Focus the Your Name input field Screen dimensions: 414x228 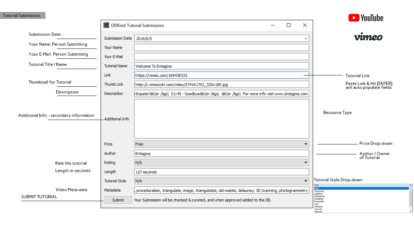221,47
